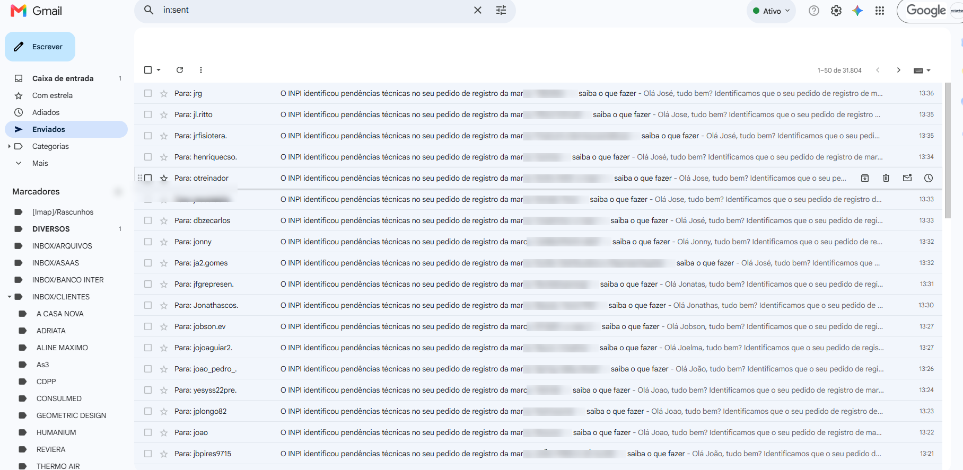Click the refresh icon

[x=180, y=70]
